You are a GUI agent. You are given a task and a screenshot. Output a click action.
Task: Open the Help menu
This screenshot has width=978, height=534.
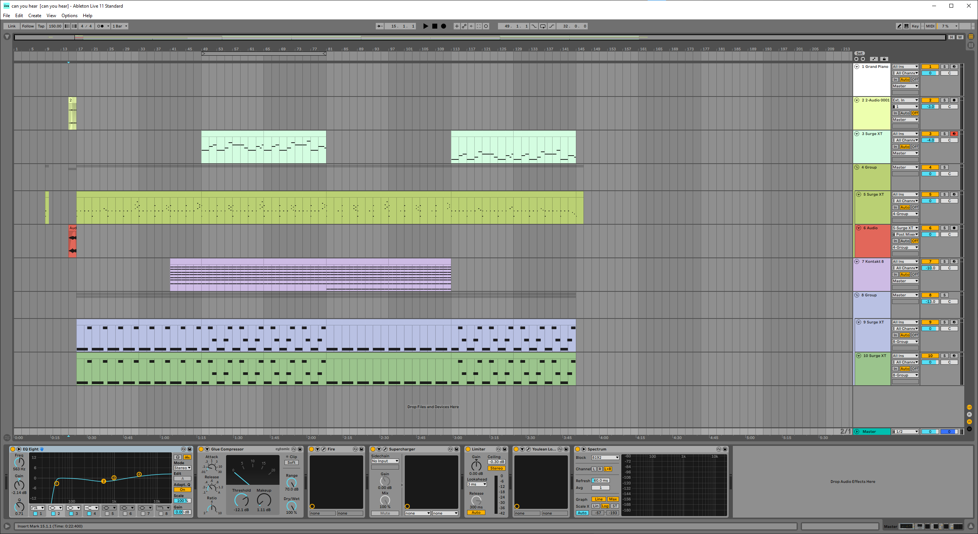pos(87,16)
